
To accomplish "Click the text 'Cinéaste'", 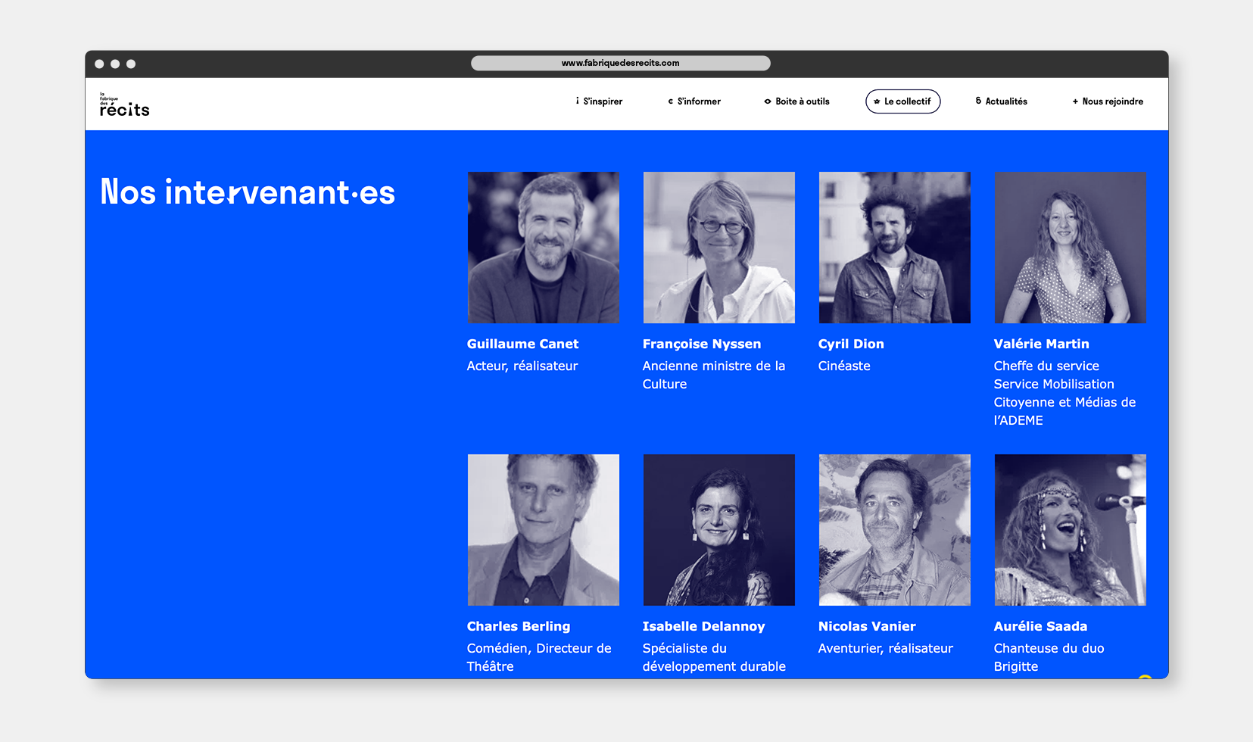I will coord(844,366).
